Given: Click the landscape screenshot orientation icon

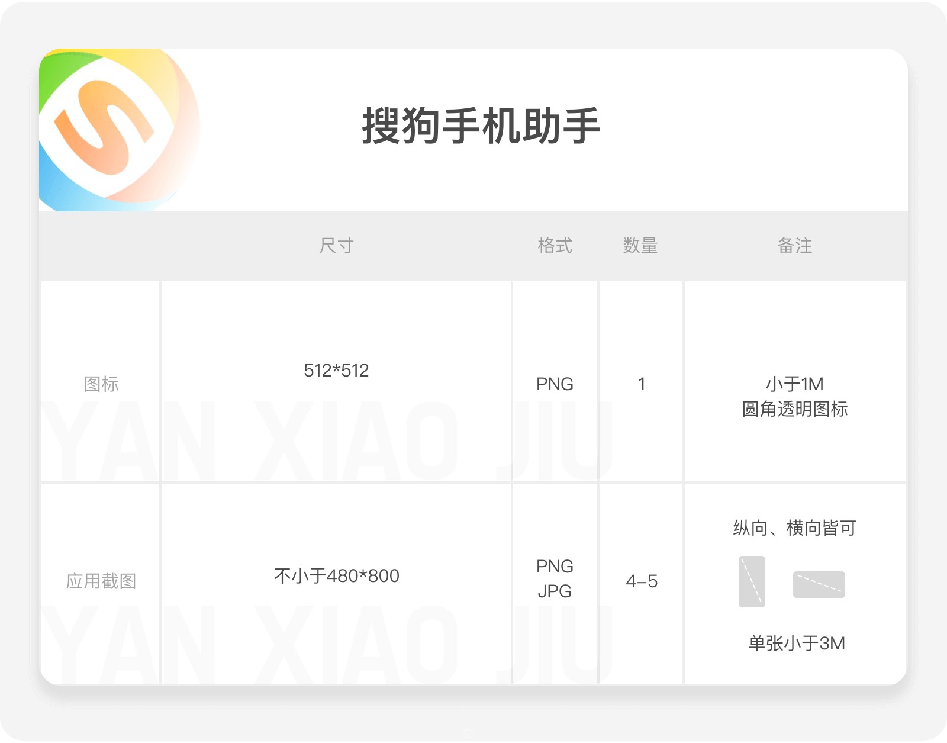Looking at the screenshot, I should pyautogui.click(x=819, y=584).
